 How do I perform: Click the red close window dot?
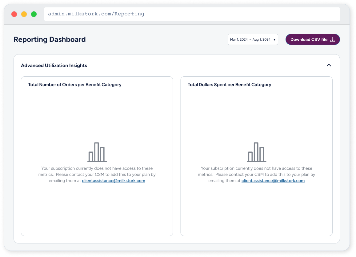coord(14,14)
